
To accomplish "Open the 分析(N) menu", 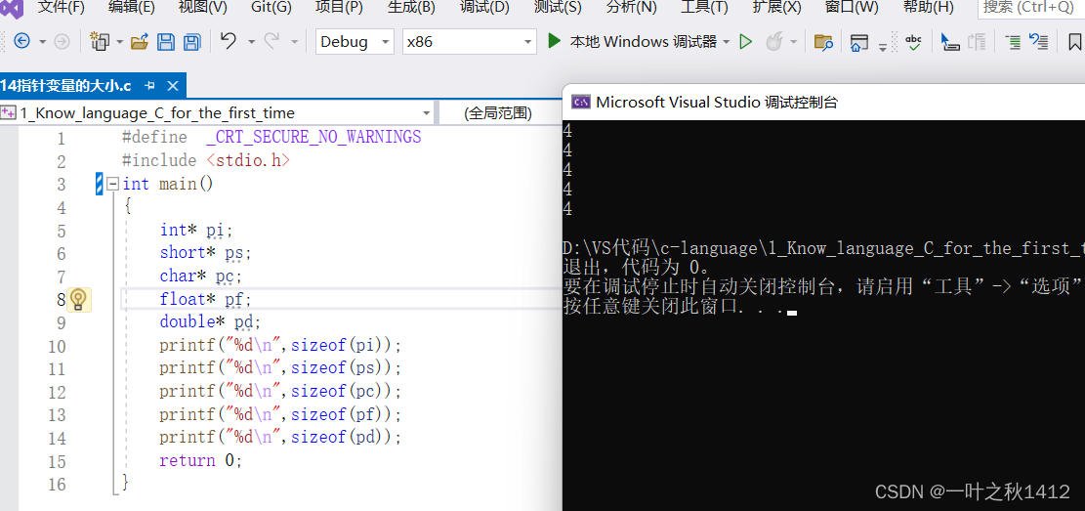I will pyautogui.click(x=631, y=8).
